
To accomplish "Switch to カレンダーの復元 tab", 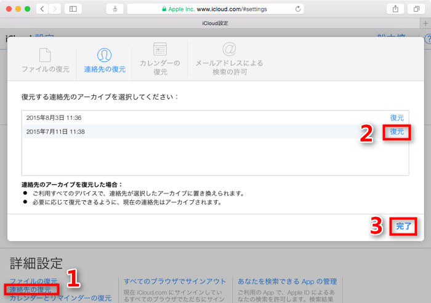I will pyautogui.click(x=160, y=59).
